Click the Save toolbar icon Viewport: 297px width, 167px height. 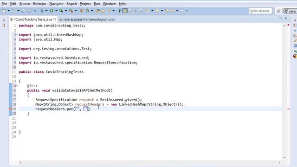tap(23, 11)
